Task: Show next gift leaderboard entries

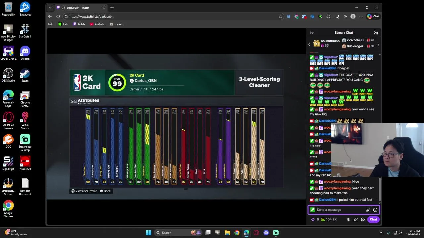Action: click(x=378, y=45)
